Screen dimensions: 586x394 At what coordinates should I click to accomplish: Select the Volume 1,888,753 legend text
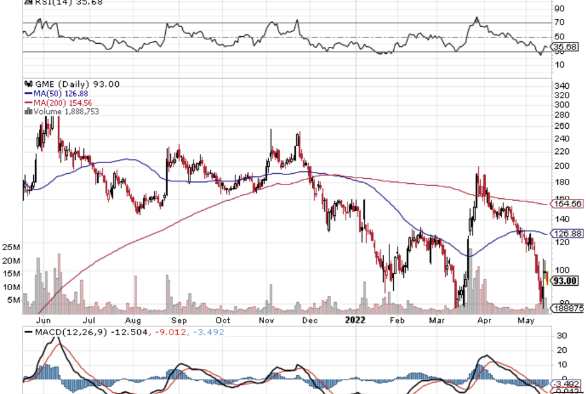tap(66, 111)
